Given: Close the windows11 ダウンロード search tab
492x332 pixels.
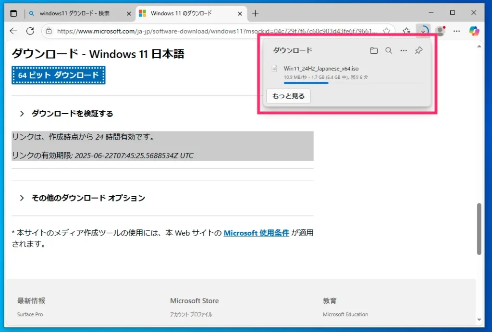Looking at the screenshot, I should (x=129, y=13).
